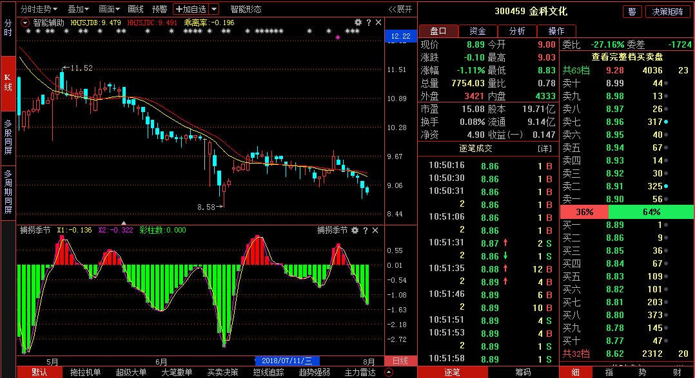Click 买一 price 8.89
Screen dimensions: 695x378
(x=615, y=225)
